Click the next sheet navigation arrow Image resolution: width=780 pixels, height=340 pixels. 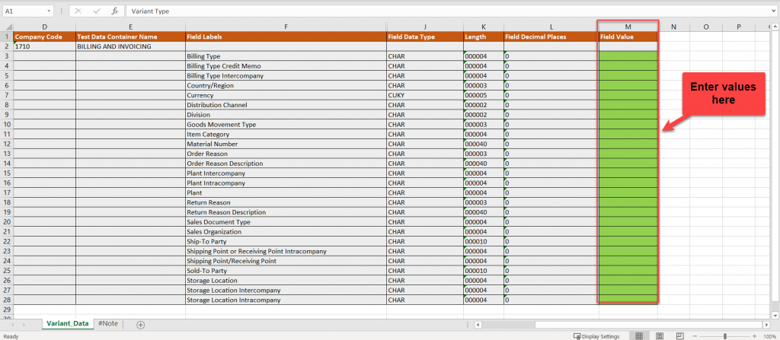[x=25, y=325]
